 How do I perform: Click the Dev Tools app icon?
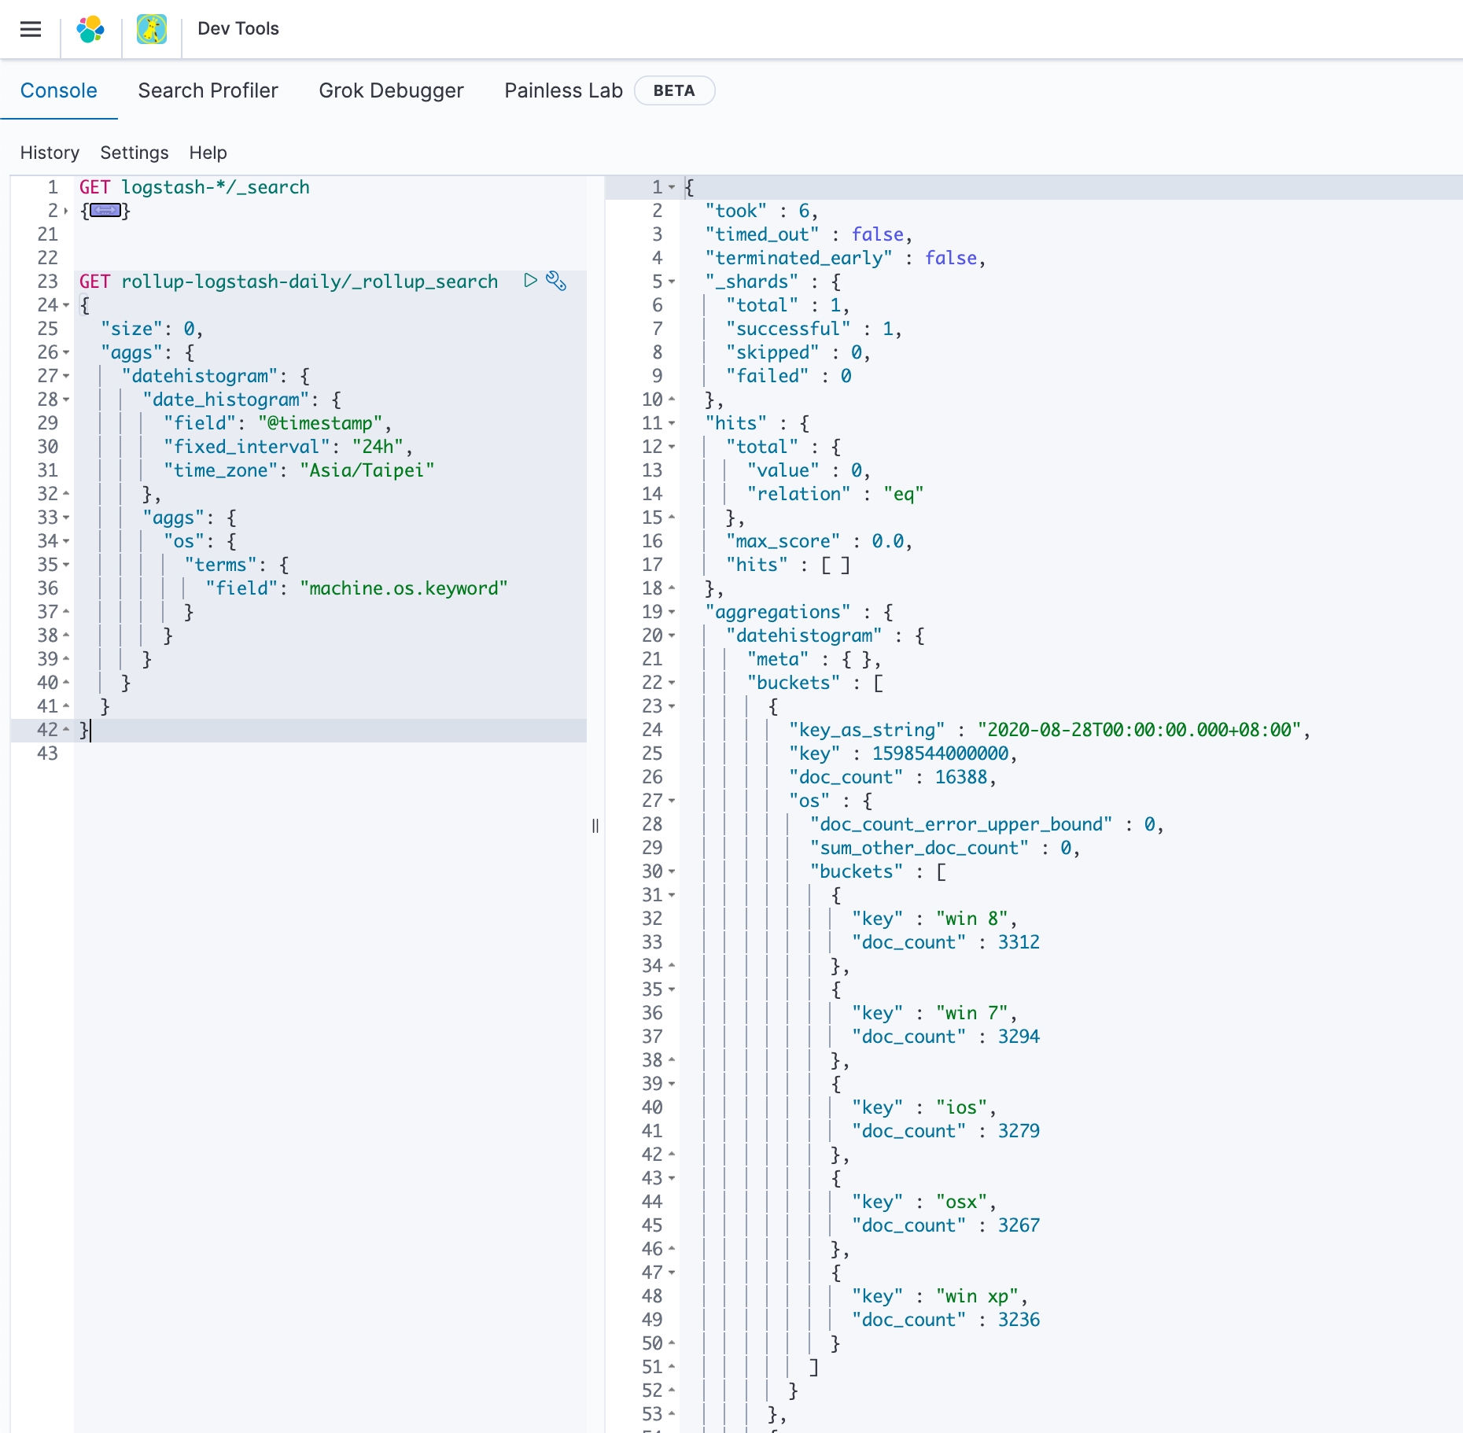tap(152, 29)
